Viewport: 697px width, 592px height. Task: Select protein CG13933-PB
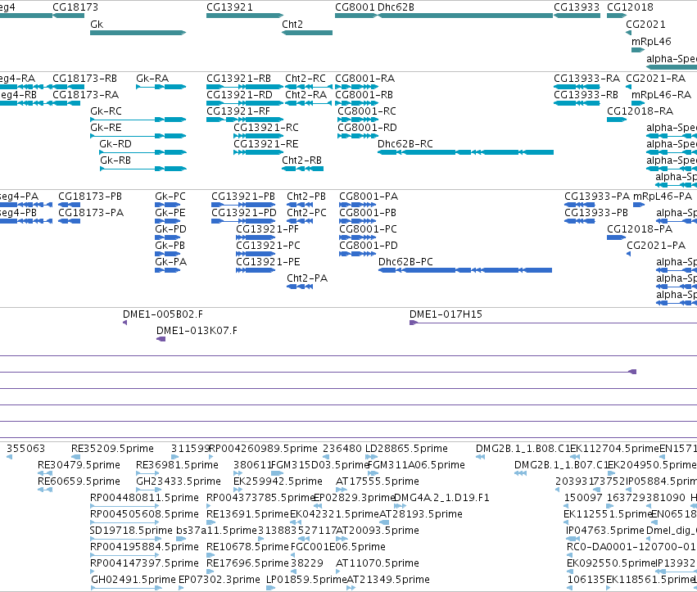(x=596, y=214)
